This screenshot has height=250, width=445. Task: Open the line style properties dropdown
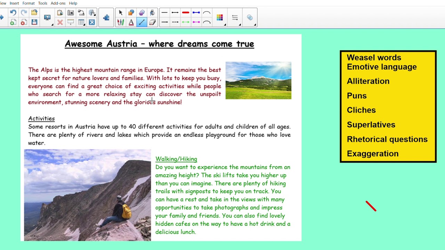[x=235, y=18]
